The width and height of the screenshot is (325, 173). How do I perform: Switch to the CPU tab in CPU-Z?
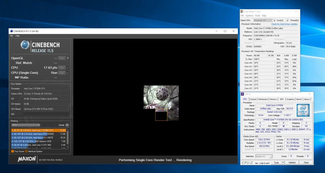click(x=245, y=99)
